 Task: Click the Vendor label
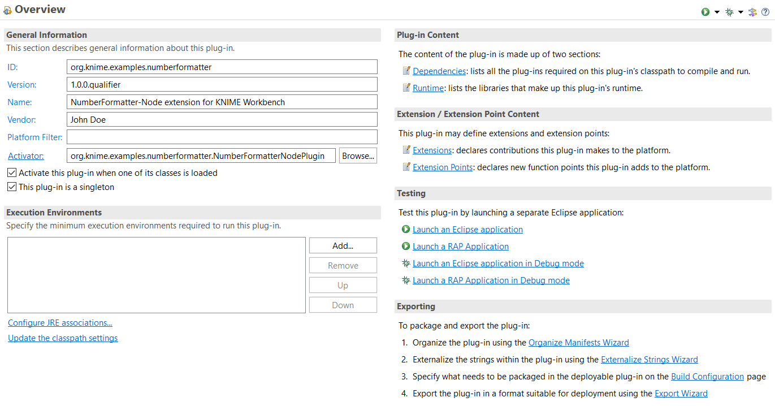point(21,120)
